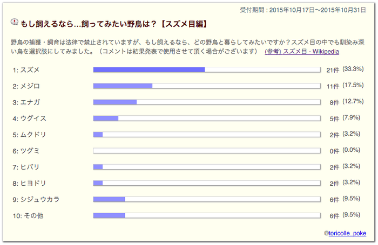Open the スズメ目 - Wikipedia reference link
Screen dimensions: 378x245
coord(302,52)
